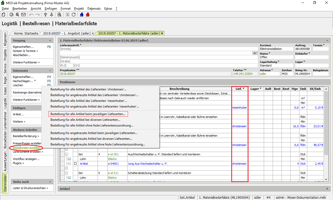This screenshot has height=200, width=333.
Task: Click the envelope email icon
Action: 23,15
